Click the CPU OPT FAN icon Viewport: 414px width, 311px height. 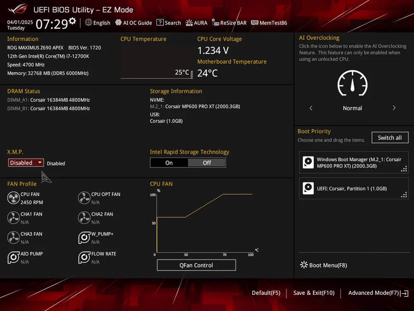click(x=84, y=198)
